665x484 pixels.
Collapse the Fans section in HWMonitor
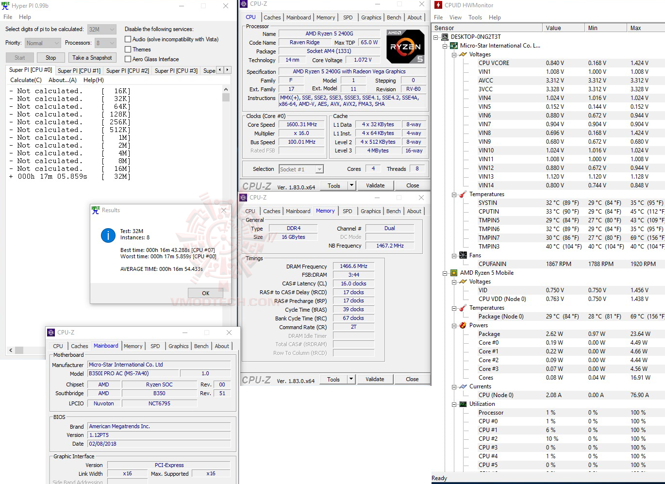(454, 255)
